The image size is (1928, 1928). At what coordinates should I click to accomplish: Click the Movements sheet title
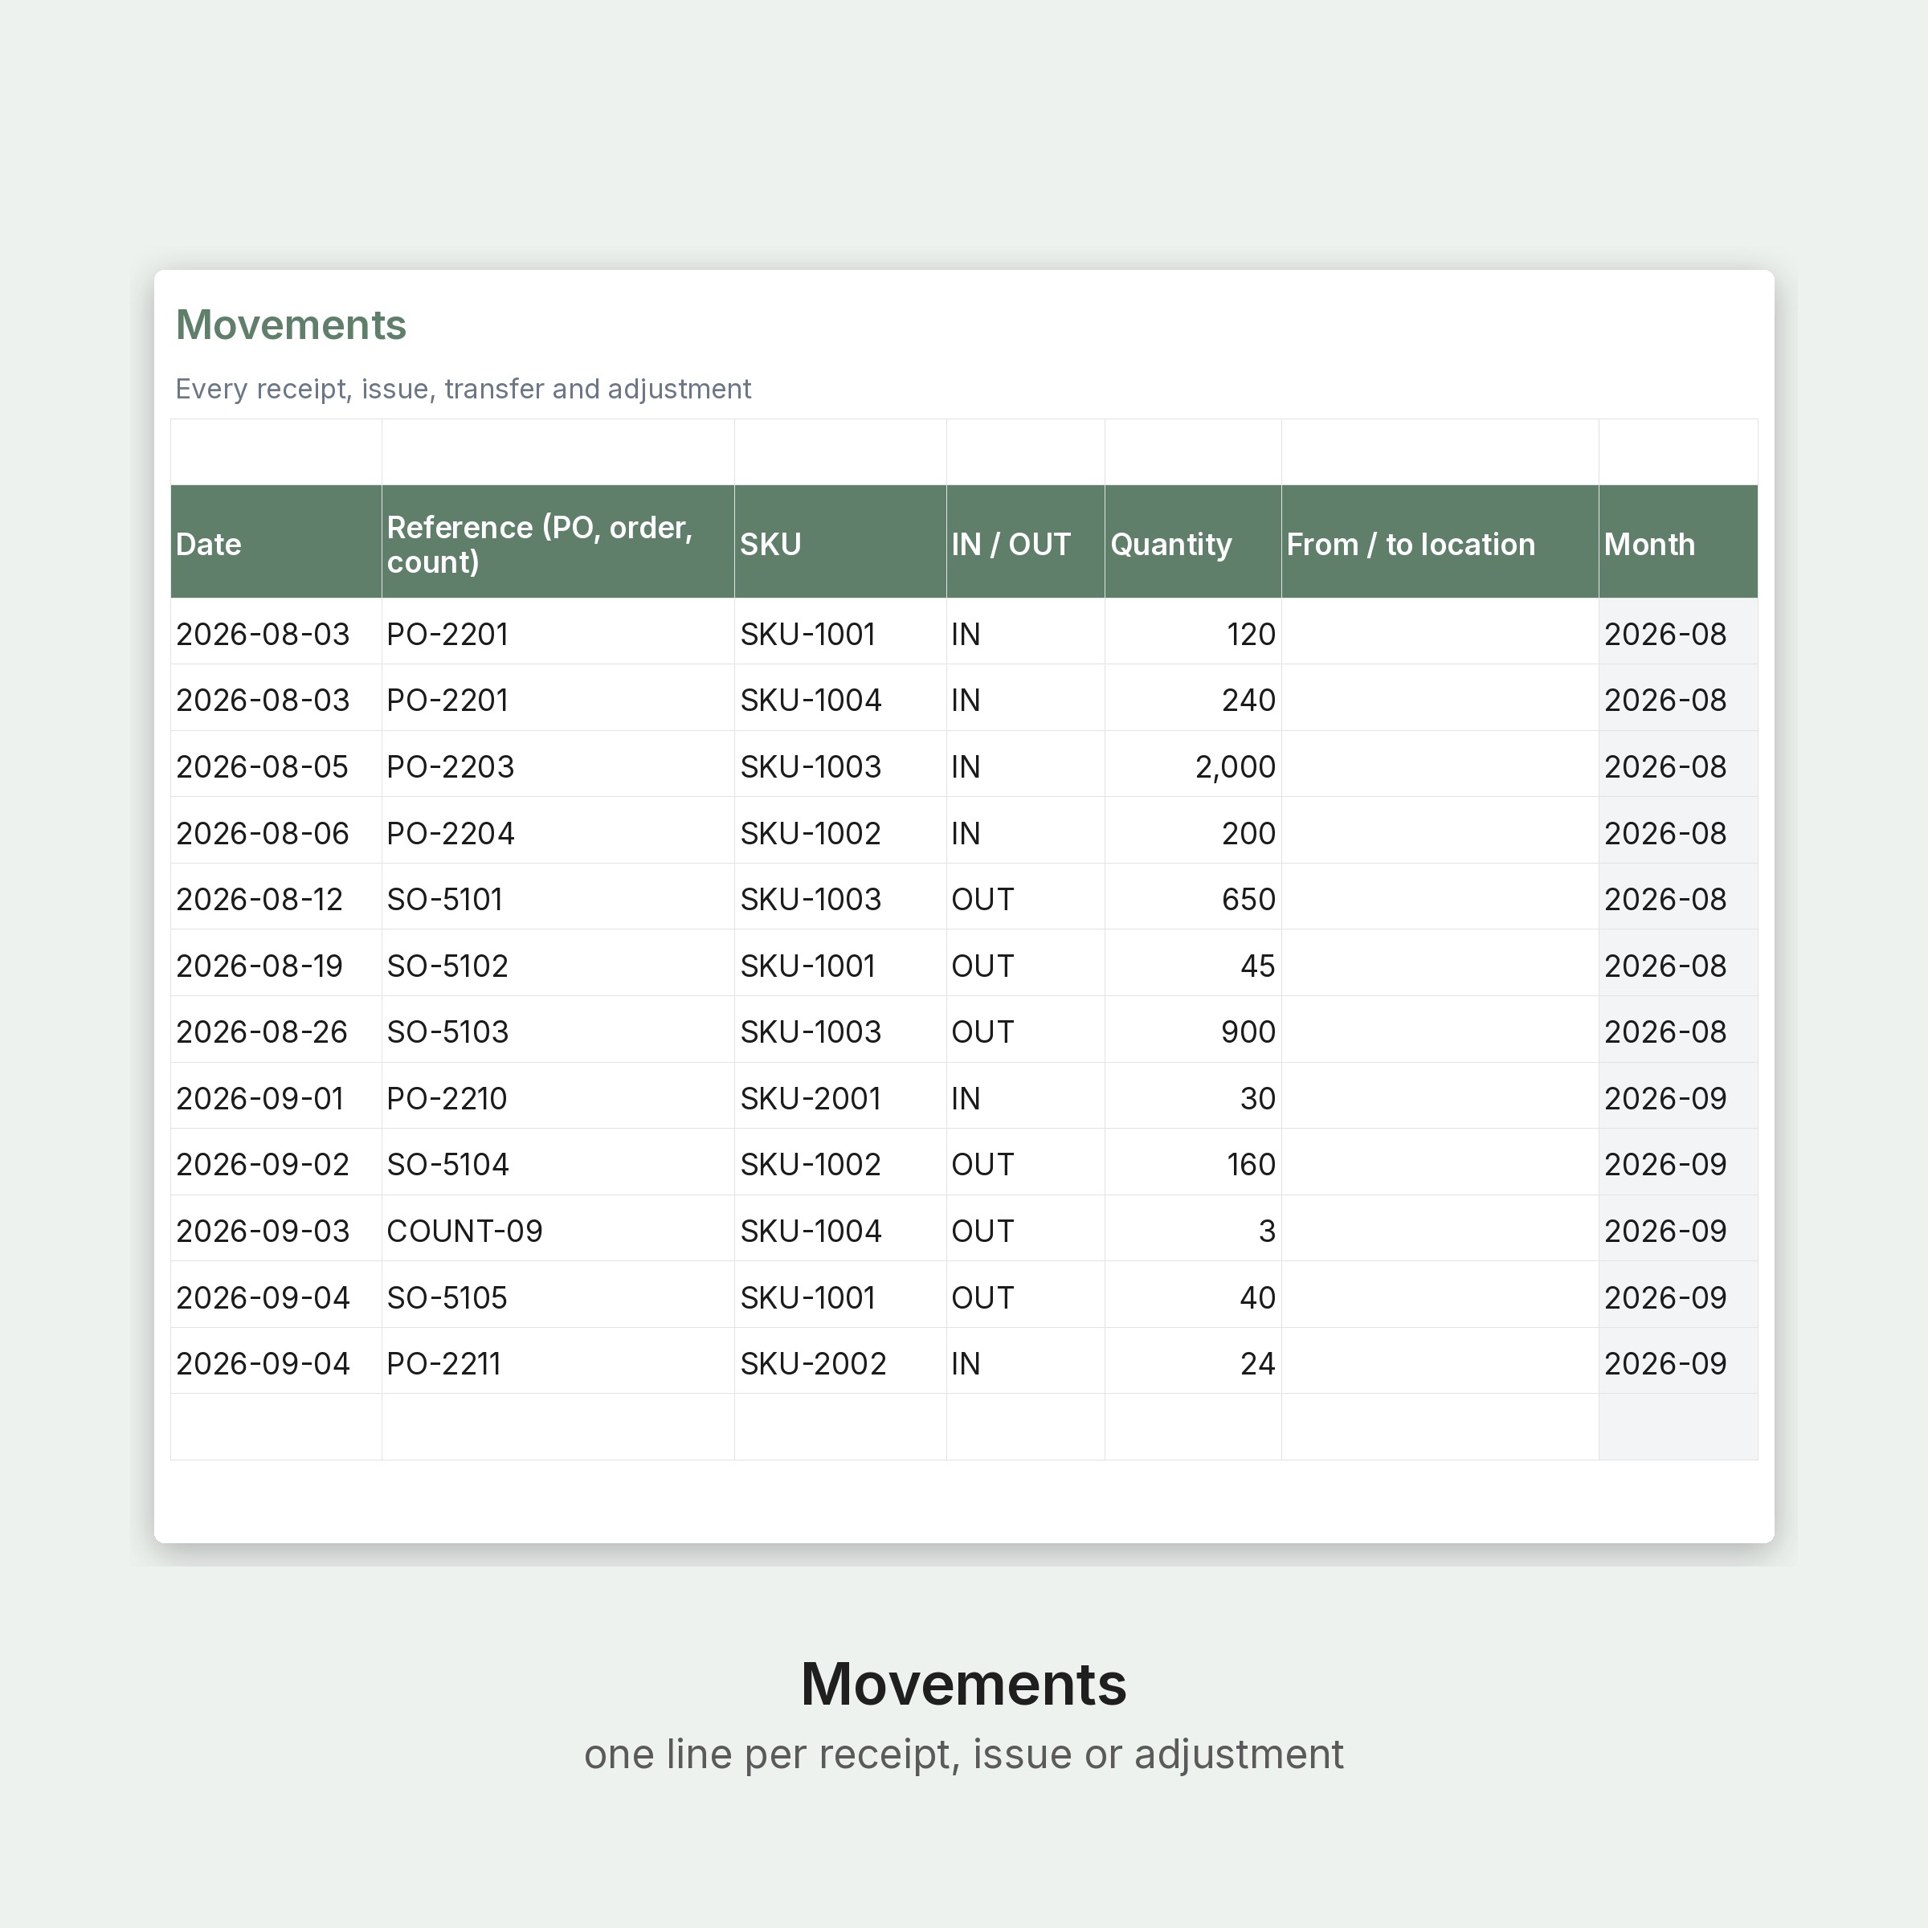(292, 325)
